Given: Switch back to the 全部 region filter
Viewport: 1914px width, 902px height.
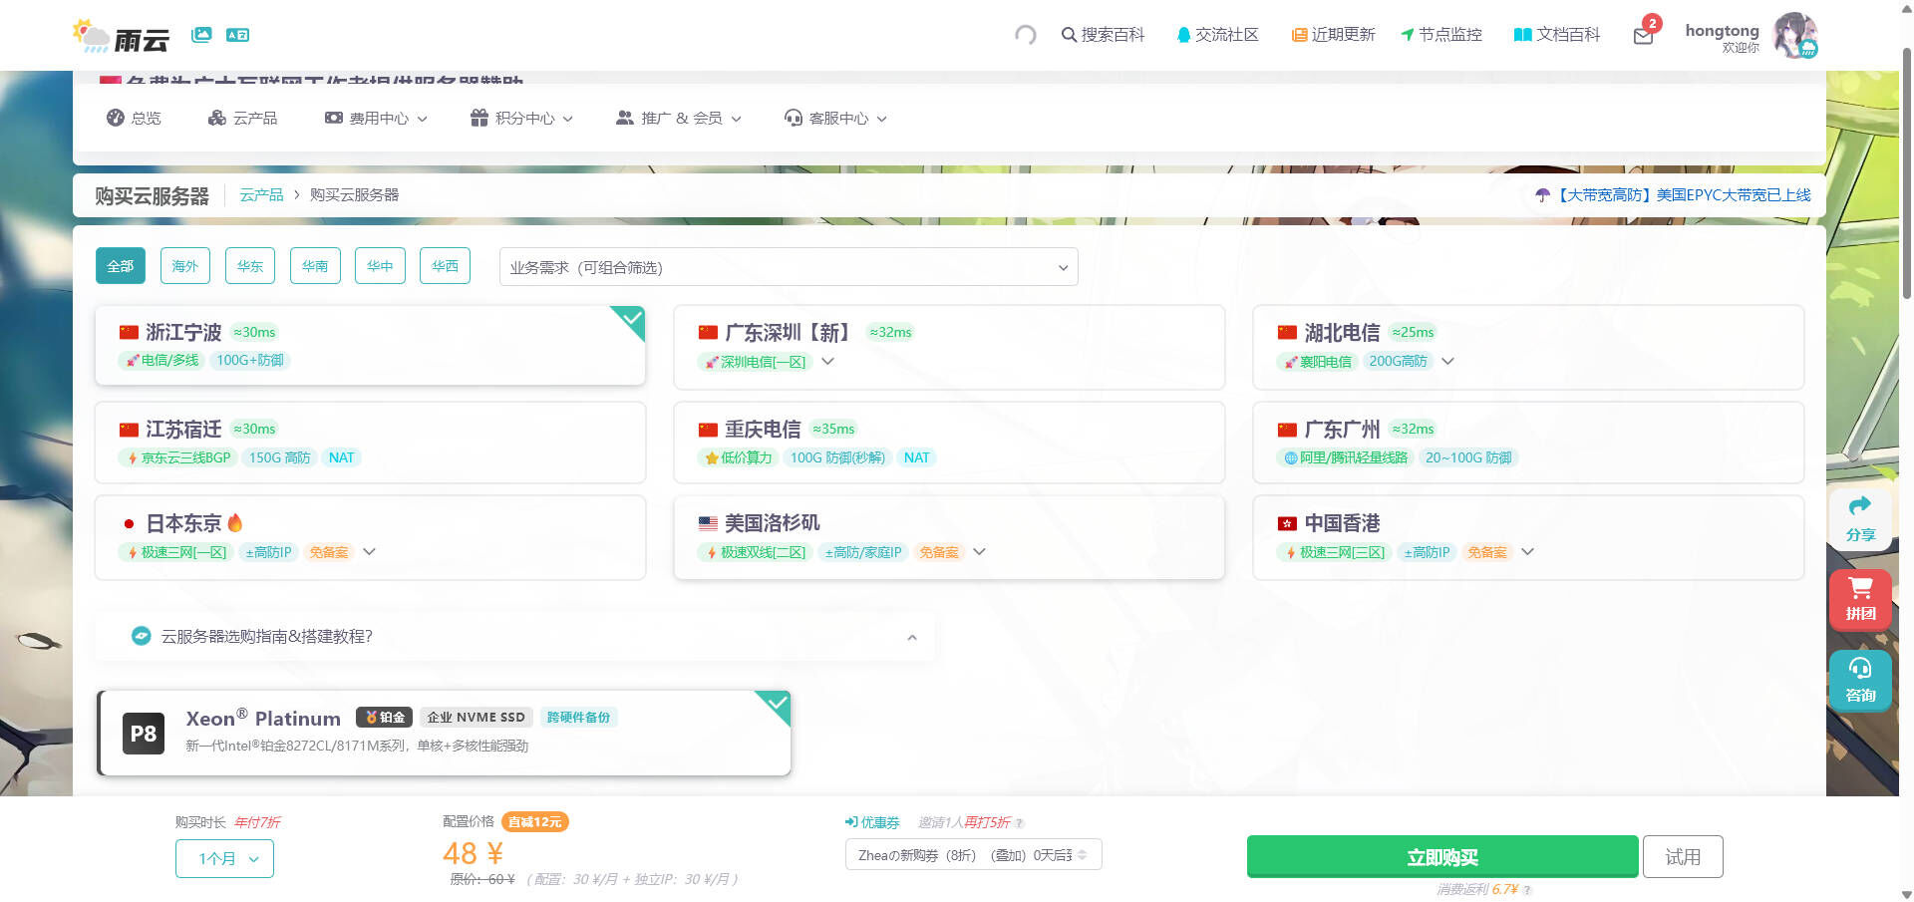Looking at the screenshot, I should point(120,265).
